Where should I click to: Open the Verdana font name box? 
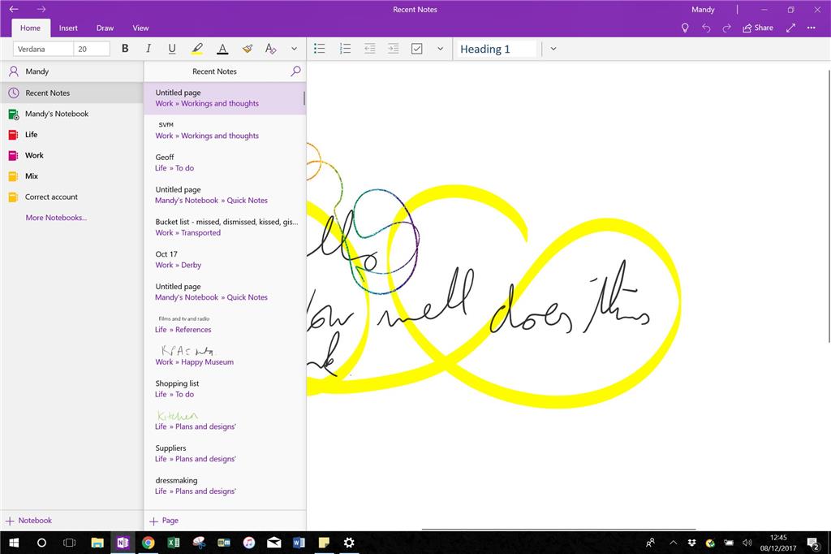point(43,49)
